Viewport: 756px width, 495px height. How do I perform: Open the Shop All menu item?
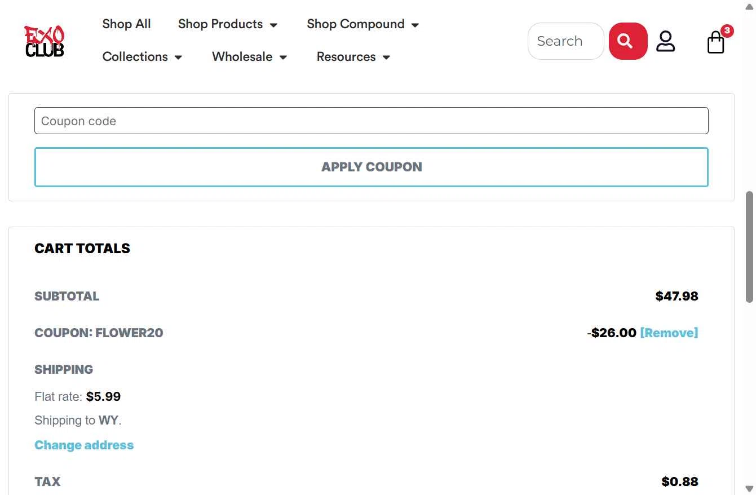tap(127, 24)
